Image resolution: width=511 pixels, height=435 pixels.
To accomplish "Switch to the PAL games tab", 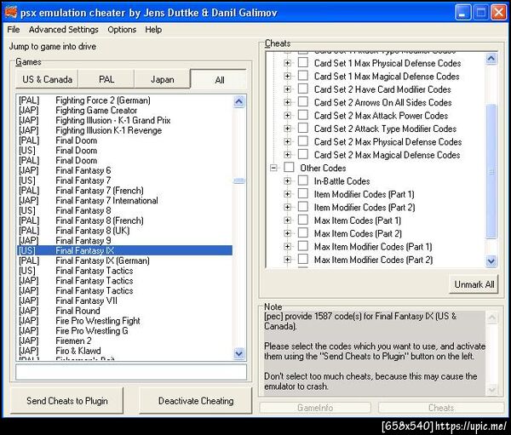I will click(x=106, y=79).
